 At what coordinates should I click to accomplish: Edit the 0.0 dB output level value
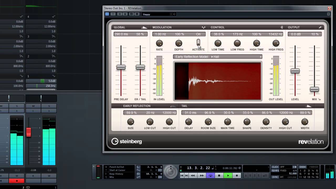point(296,34)
